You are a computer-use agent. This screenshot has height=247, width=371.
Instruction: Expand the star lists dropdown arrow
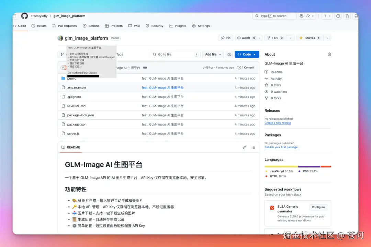pyautogui.click(x=327, y=38)
